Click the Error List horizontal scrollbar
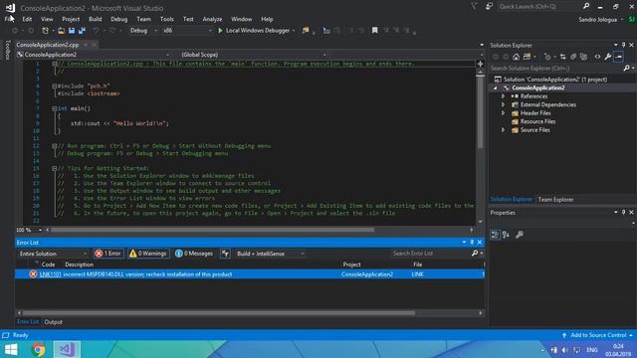The image size is (637, 358). [219, 313]
